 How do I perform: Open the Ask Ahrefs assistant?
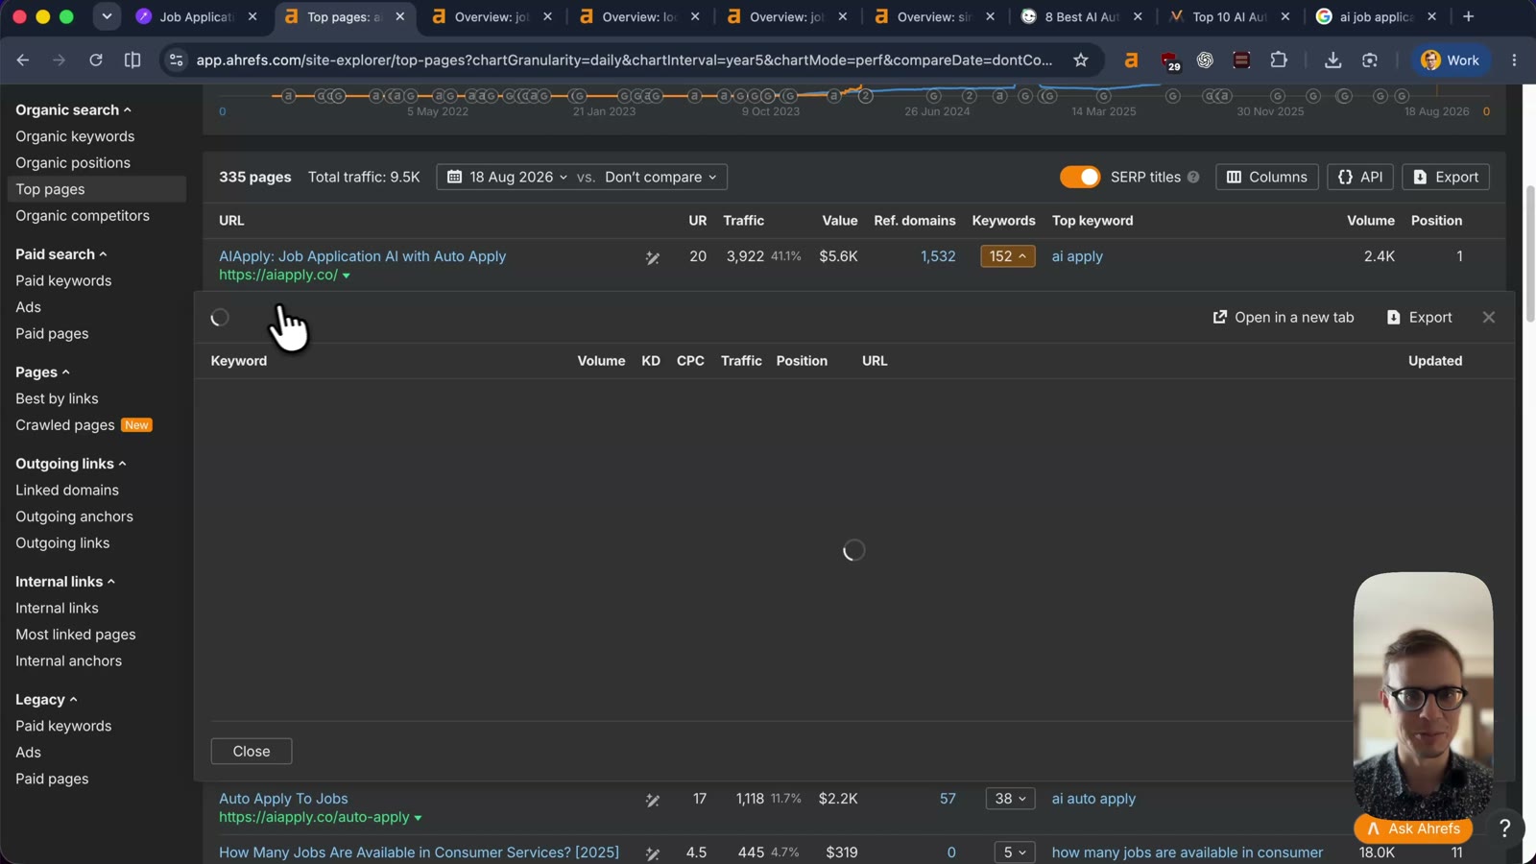coord(1413,829)
